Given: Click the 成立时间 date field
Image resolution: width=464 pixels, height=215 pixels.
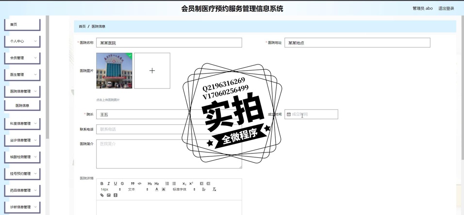Looking at the screenshot, I should 311,114.
